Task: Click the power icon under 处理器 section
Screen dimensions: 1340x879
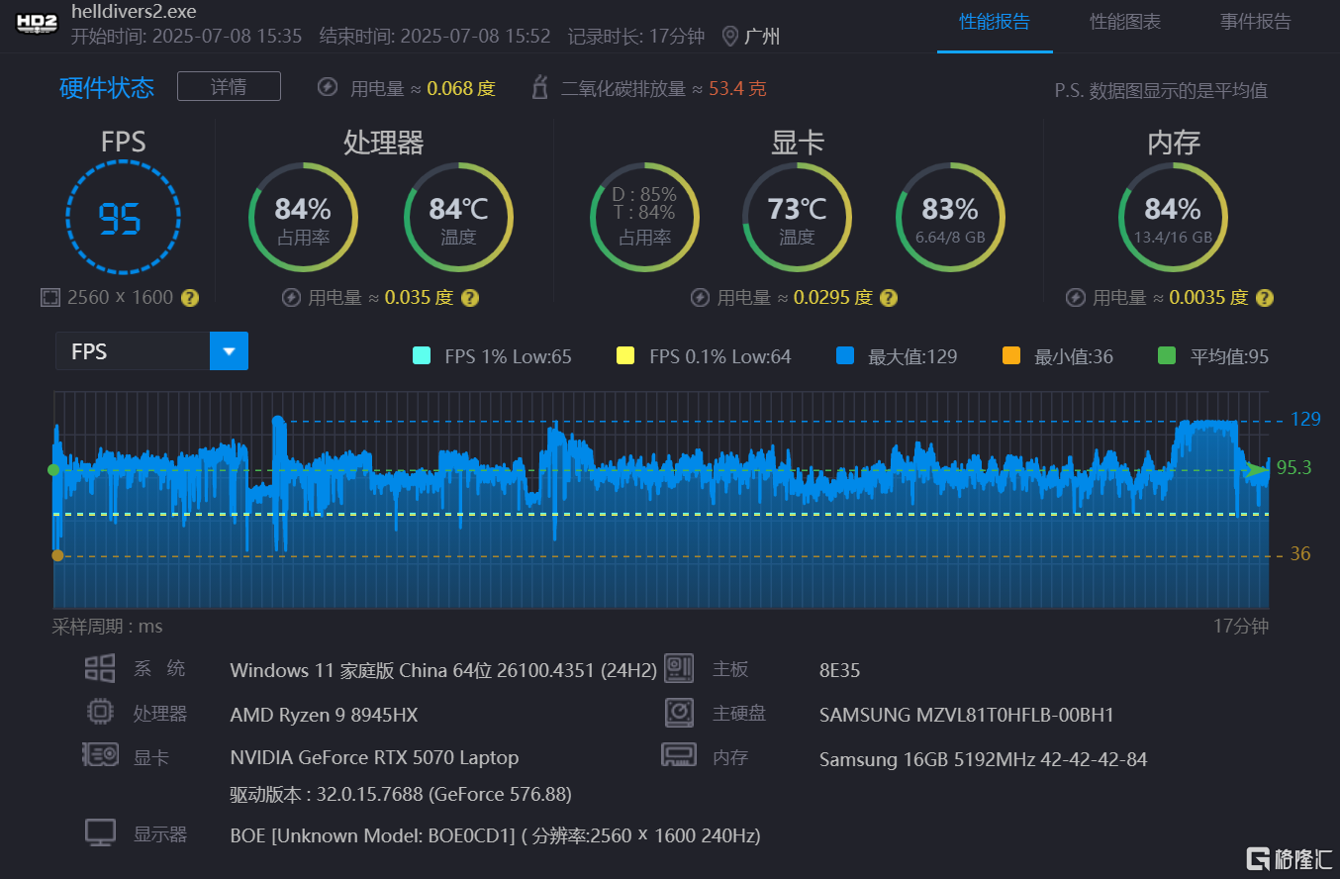Action: pyautogui.click(x=291, y=297)
